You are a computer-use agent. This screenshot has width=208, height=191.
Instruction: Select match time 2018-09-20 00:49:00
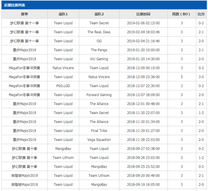[143, 176]
